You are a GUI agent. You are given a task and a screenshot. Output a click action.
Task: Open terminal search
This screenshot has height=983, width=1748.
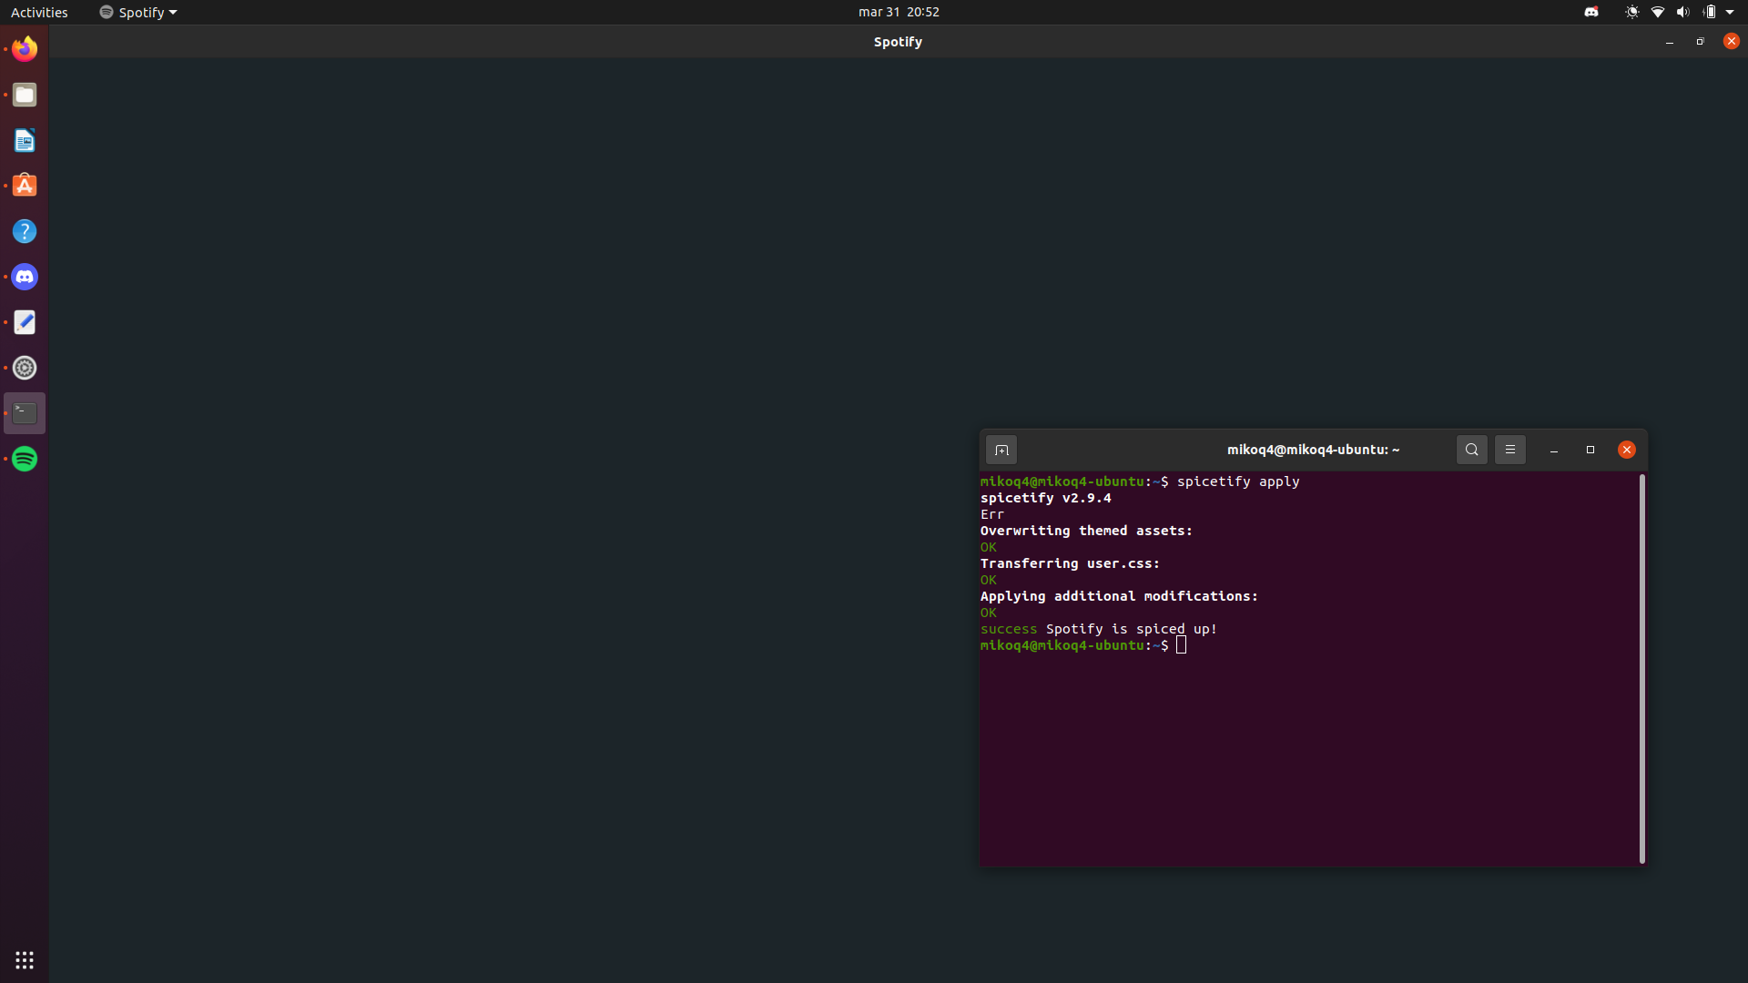[1472, 450]
